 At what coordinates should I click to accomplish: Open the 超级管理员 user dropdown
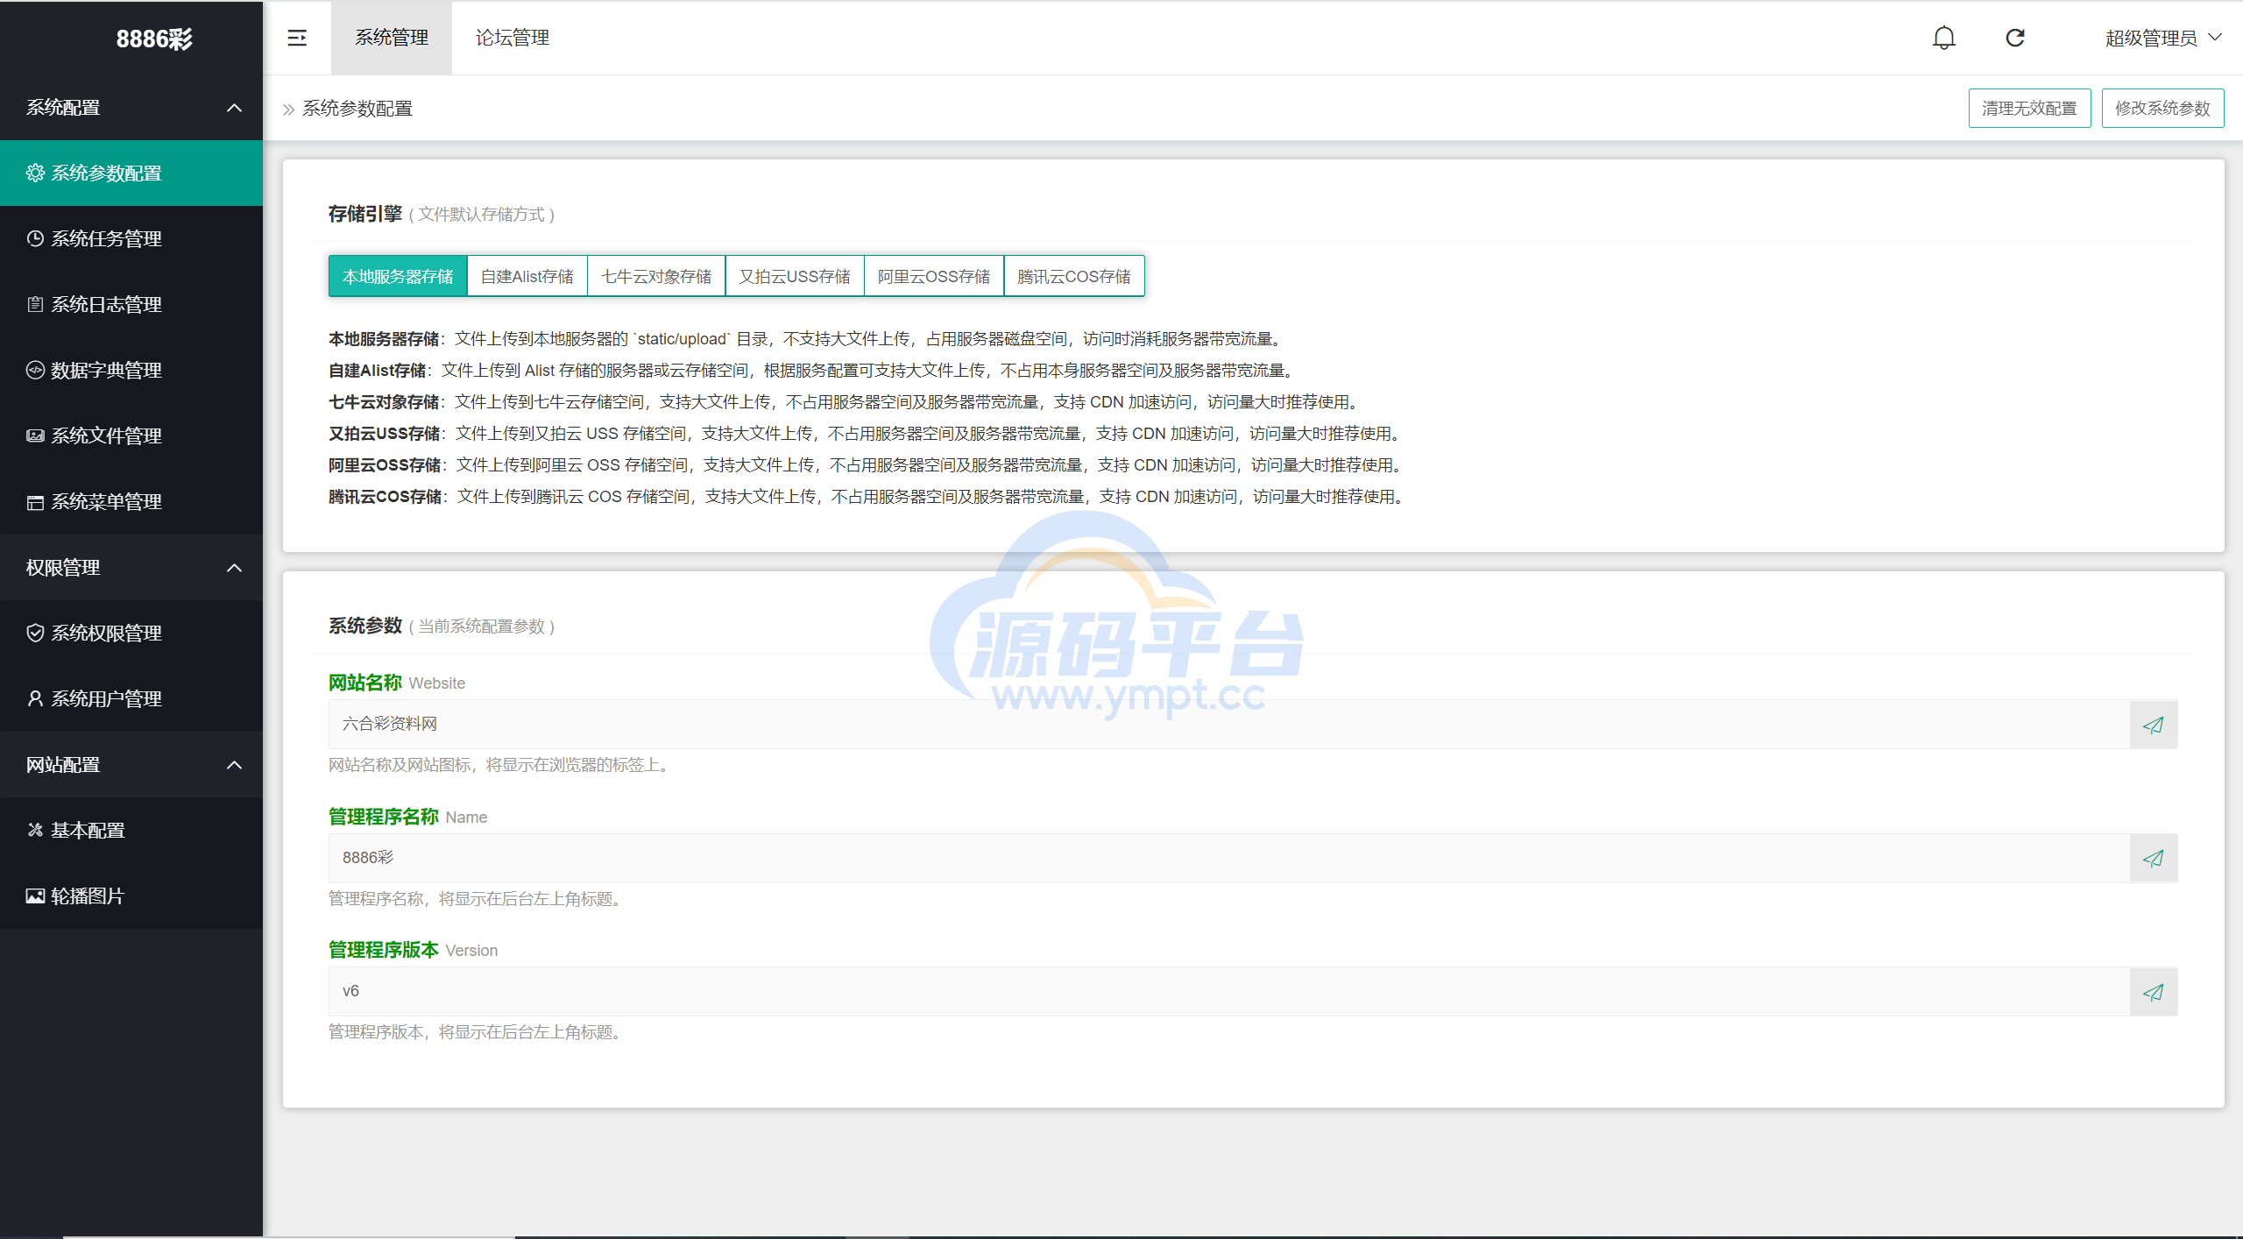(x=2162, y=38)
